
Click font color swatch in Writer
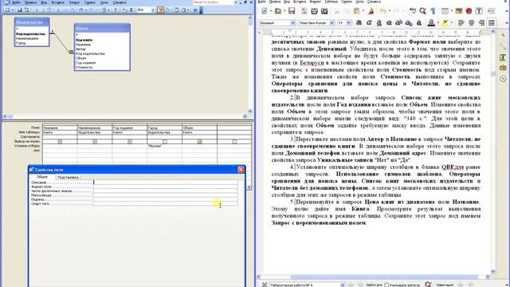coord(431,23)
